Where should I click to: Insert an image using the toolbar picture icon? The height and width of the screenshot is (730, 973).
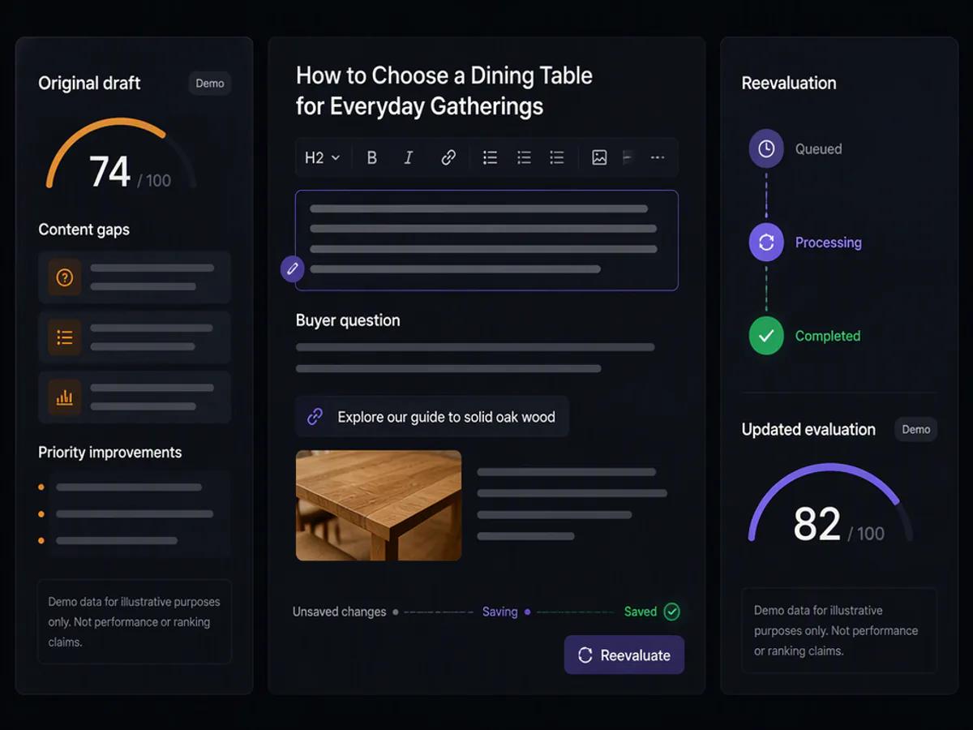pyautogui.click(x=599, y=157)
